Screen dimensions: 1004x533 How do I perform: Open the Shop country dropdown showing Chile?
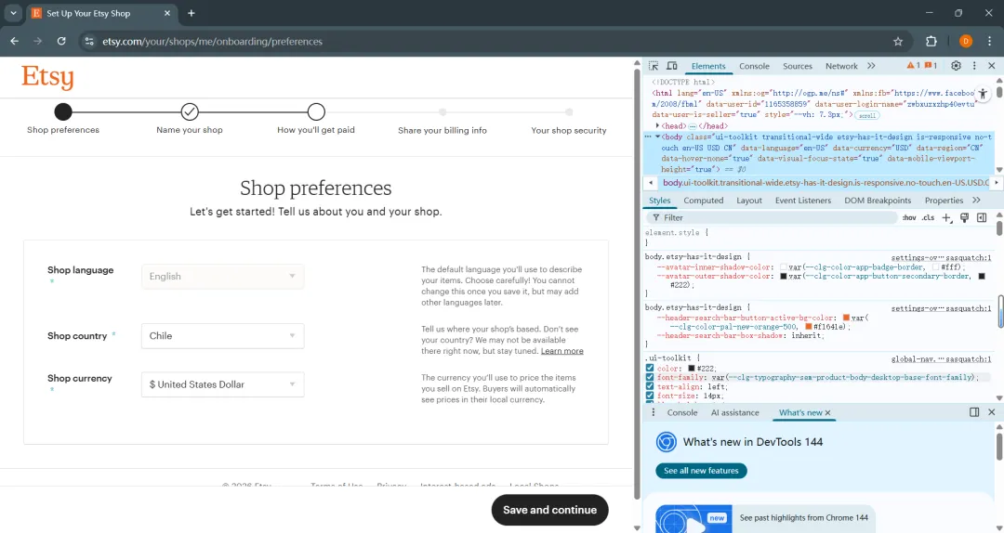coord(223,336)
